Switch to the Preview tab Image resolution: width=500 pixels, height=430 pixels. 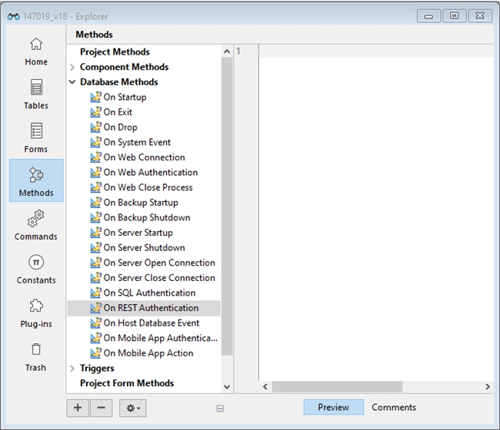click(x=333, y=407)
